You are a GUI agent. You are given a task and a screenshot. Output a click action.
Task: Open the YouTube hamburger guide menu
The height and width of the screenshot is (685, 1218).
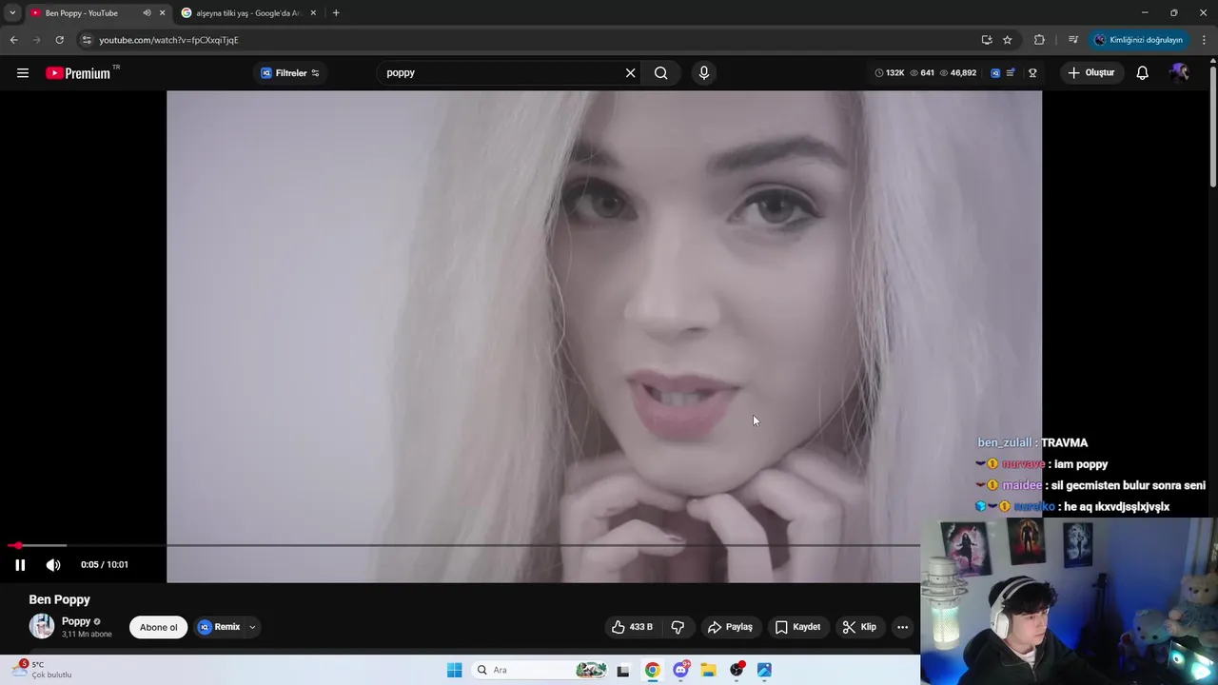[23, 73]
